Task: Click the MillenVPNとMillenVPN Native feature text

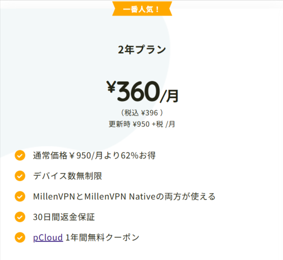Action: tap(124, 196)
